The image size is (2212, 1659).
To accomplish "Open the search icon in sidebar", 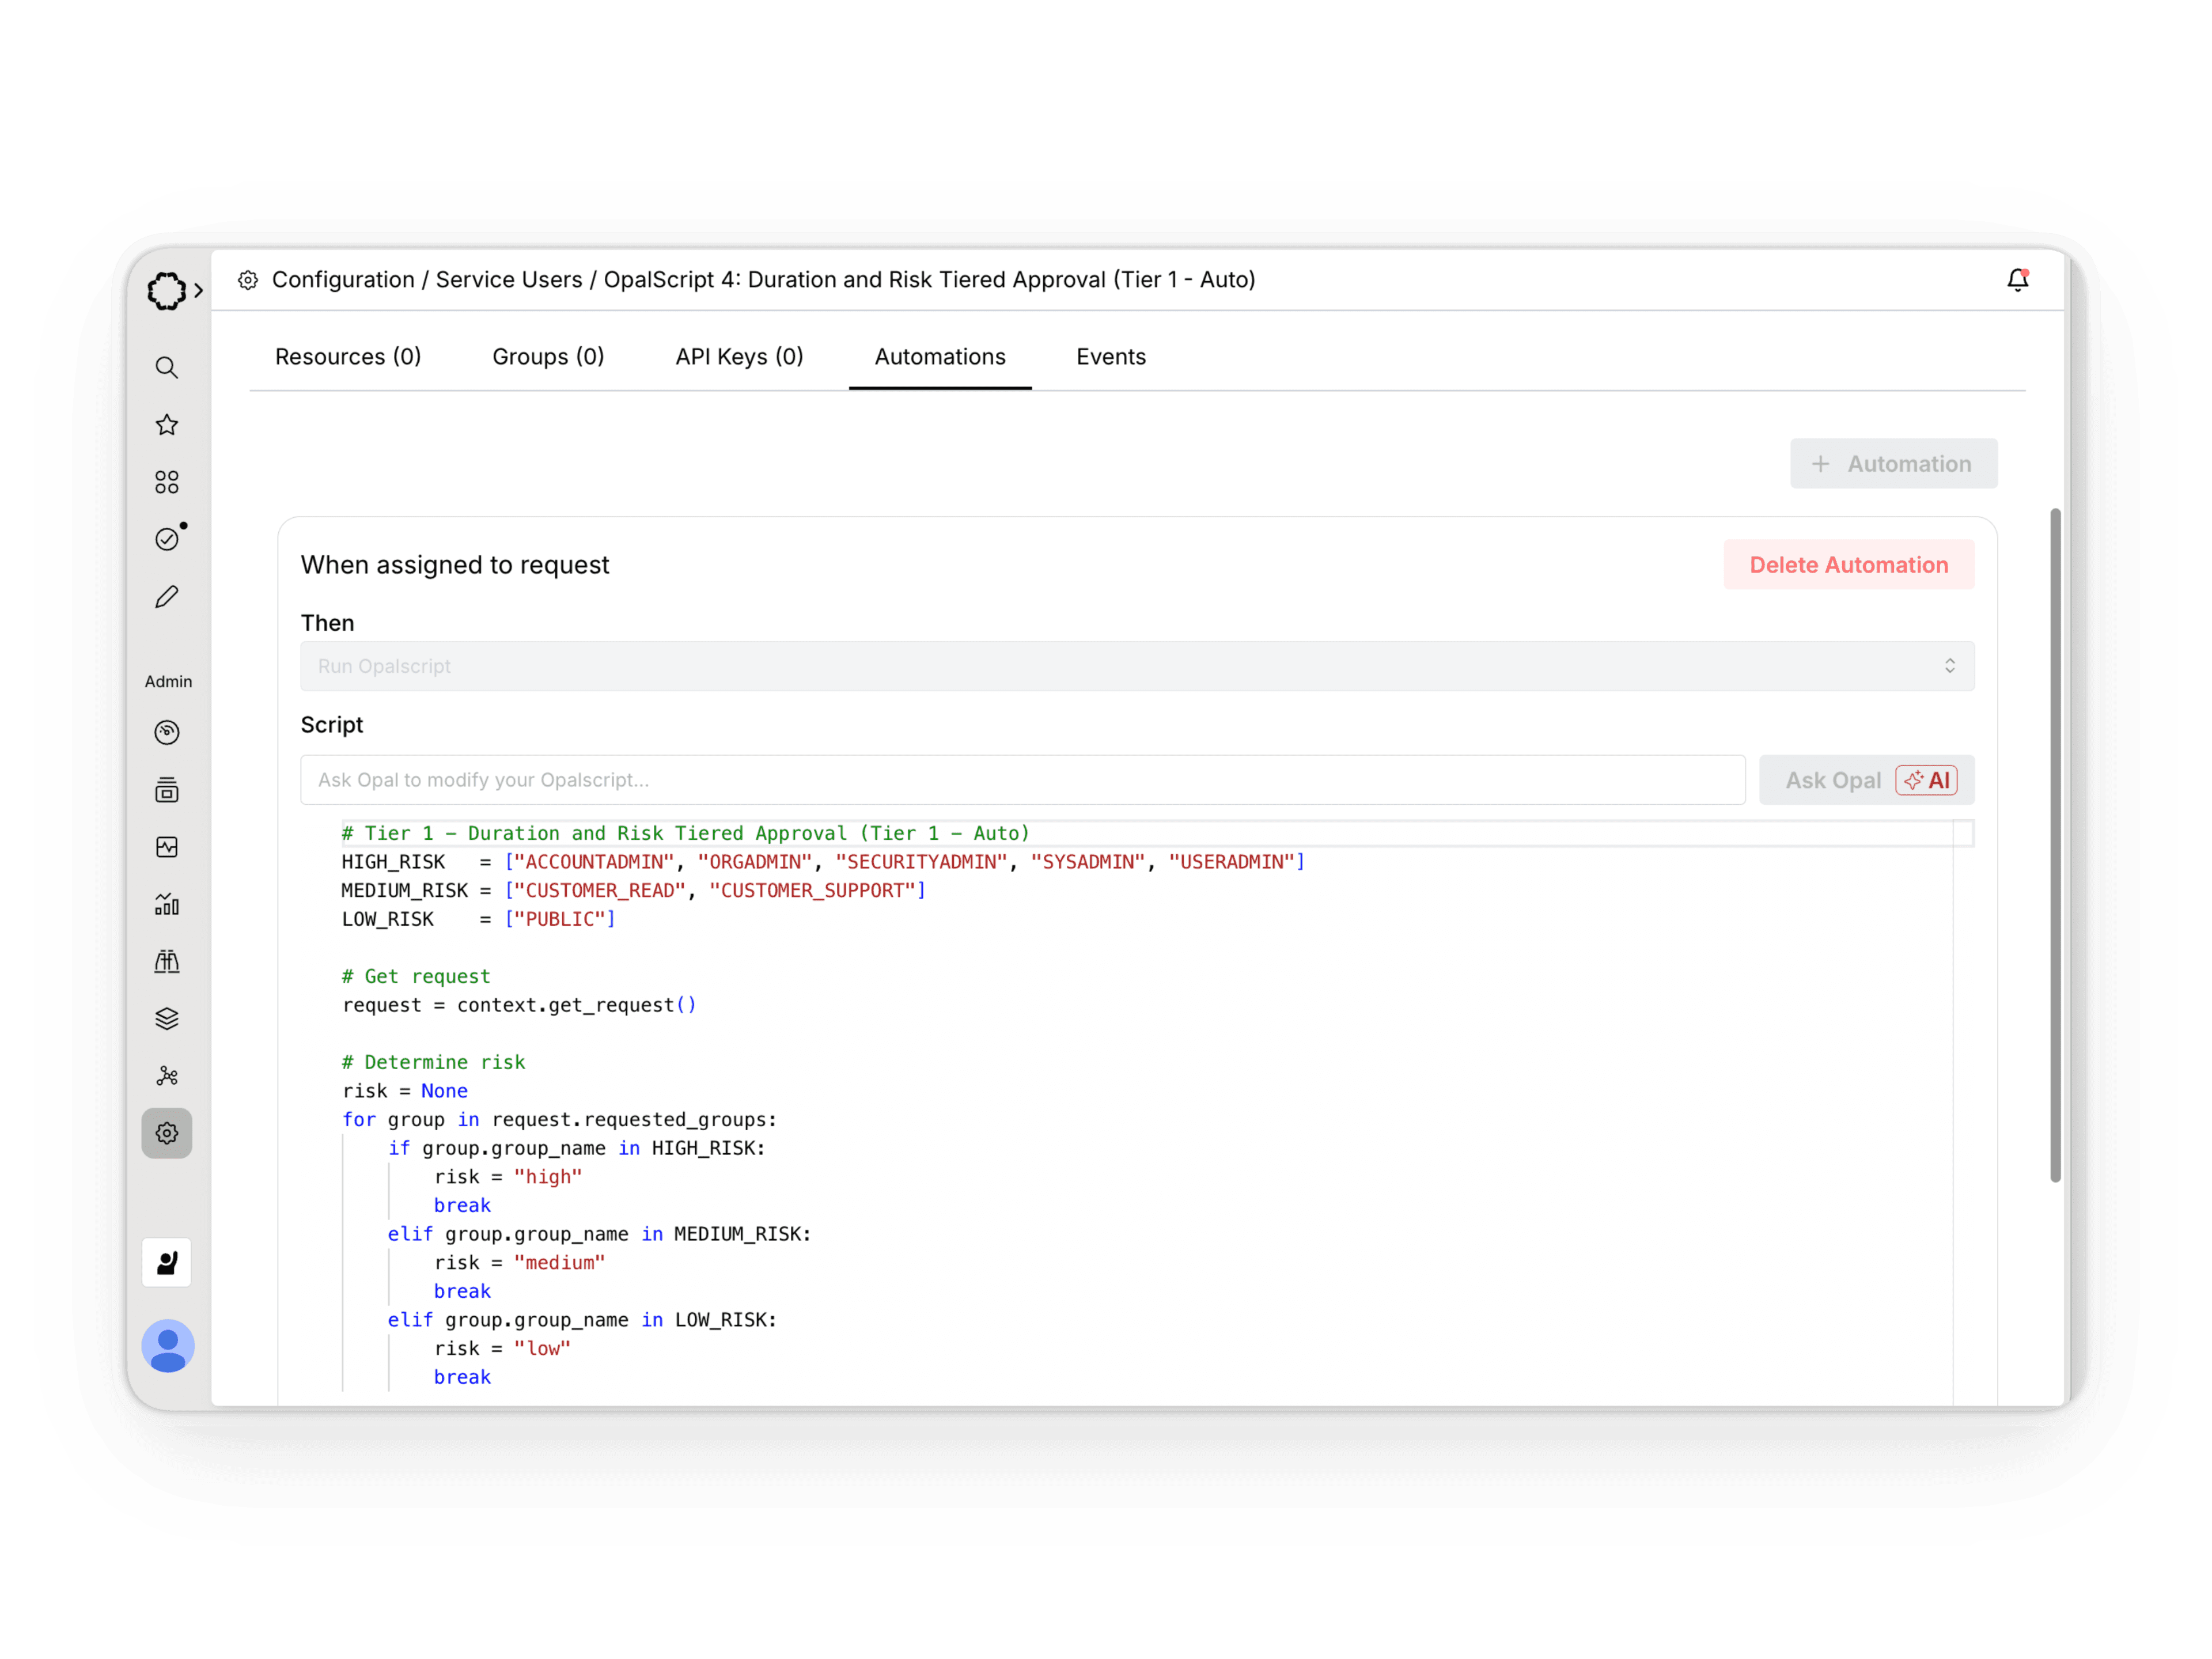I will tap(167, 368).
